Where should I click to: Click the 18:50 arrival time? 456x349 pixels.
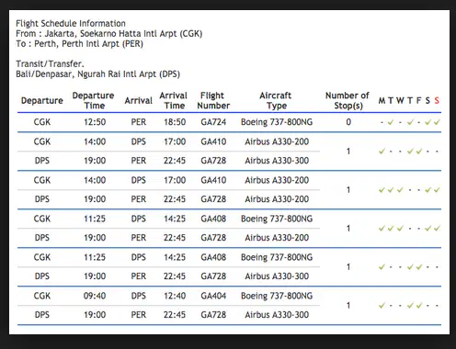(175, 122)
